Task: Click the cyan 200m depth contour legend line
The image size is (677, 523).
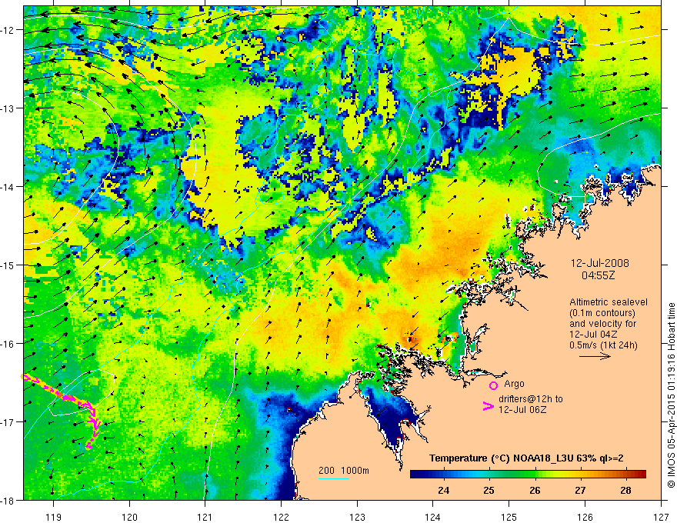Action: [334, 479]
